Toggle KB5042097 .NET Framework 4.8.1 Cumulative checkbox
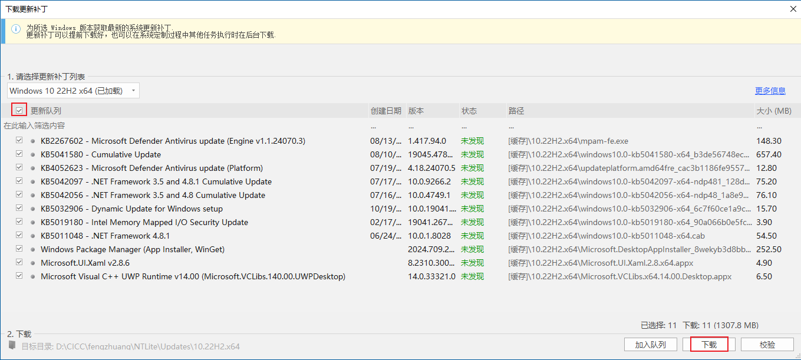Viewport: 801px width, 360px height. 19,181
